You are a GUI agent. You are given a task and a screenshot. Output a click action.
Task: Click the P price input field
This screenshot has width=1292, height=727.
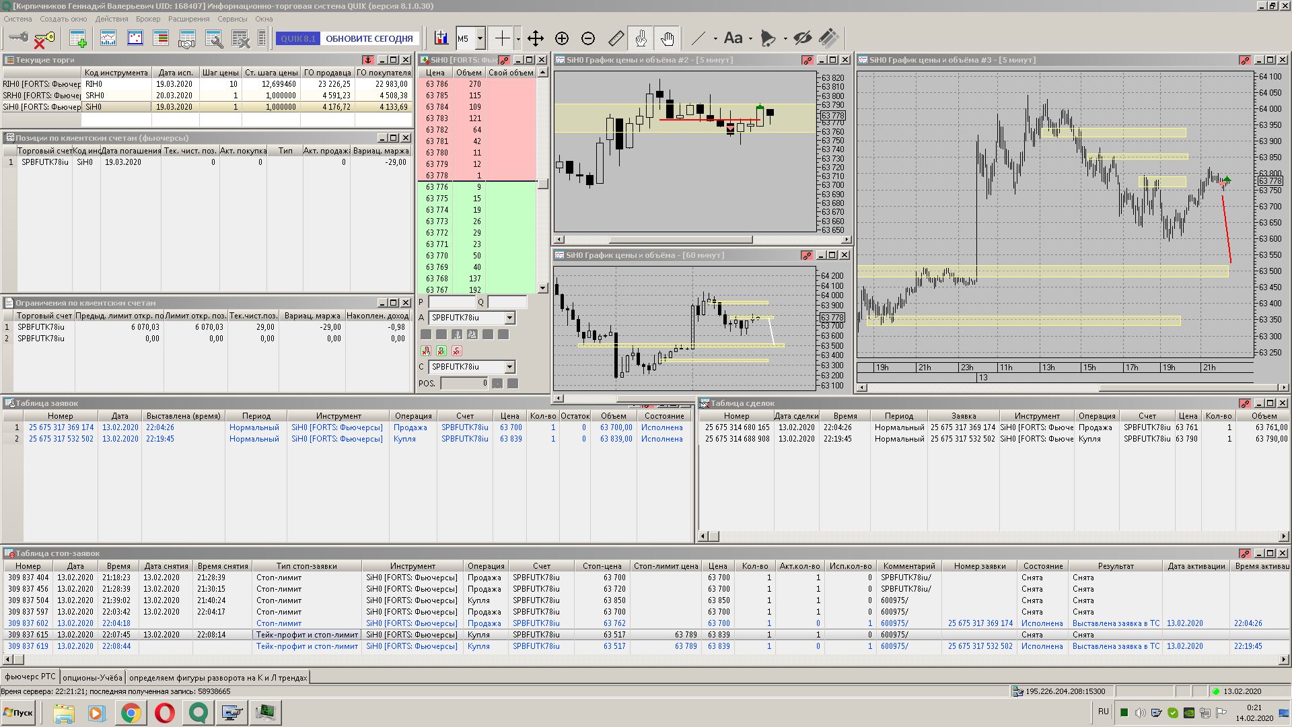tap(452, 302)
